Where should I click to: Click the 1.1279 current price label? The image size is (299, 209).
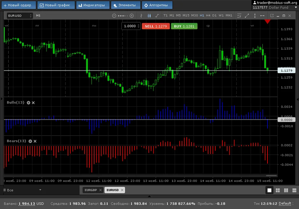click(286, 71)
